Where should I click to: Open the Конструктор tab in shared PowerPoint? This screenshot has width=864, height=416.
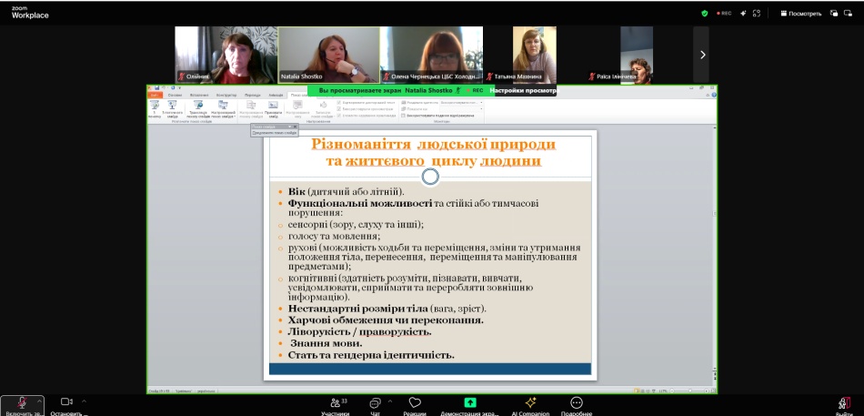(226, 95)
